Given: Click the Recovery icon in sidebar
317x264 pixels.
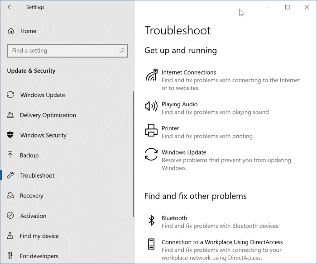Looking at the screenshot, I should pyautogui.click(x=10, y=195).
